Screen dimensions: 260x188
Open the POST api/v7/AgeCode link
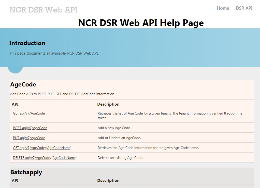[30, 128]
